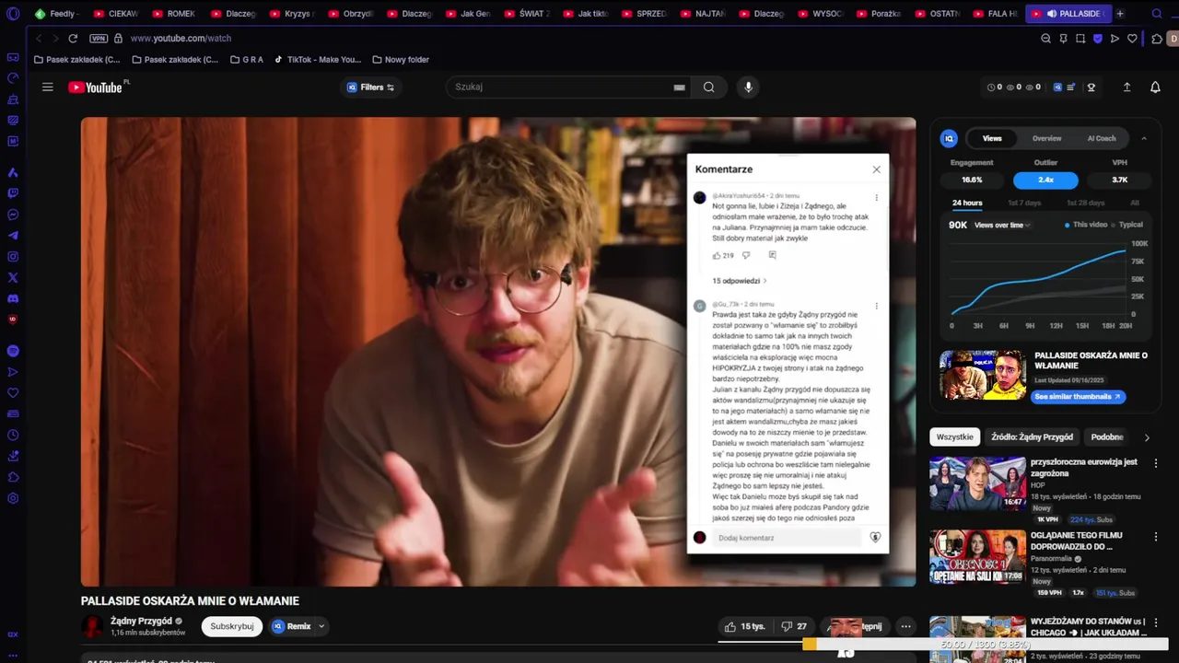Open Messenger in the Opera sidebar
Viewport: 1179px width, 663px height.
click(x=13, y=215)
